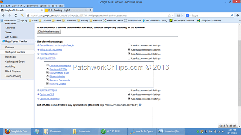Focus the blacklist URLs text area
This screenshot has height=135, width=241.
tap(95, 117)
